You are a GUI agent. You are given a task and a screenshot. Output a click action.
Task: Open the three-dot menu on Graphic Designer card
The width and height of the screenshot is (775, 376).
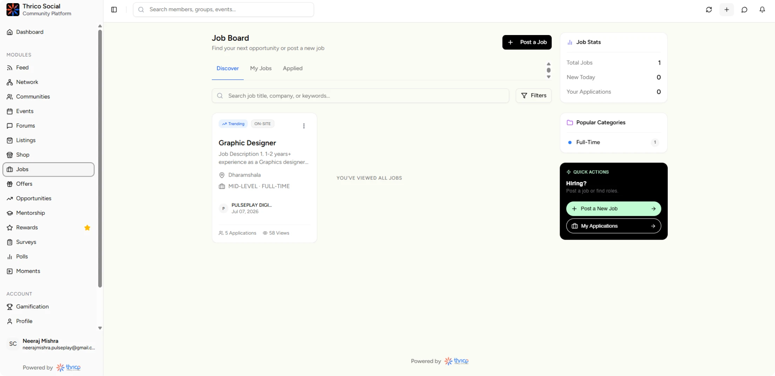304,126
